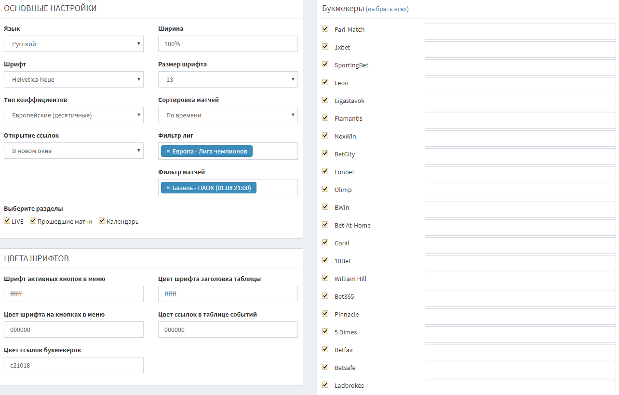619x395 pixels.
Task: Click the ЦВЕТА ШРИФТОВ heading
Action: (36, 258)
